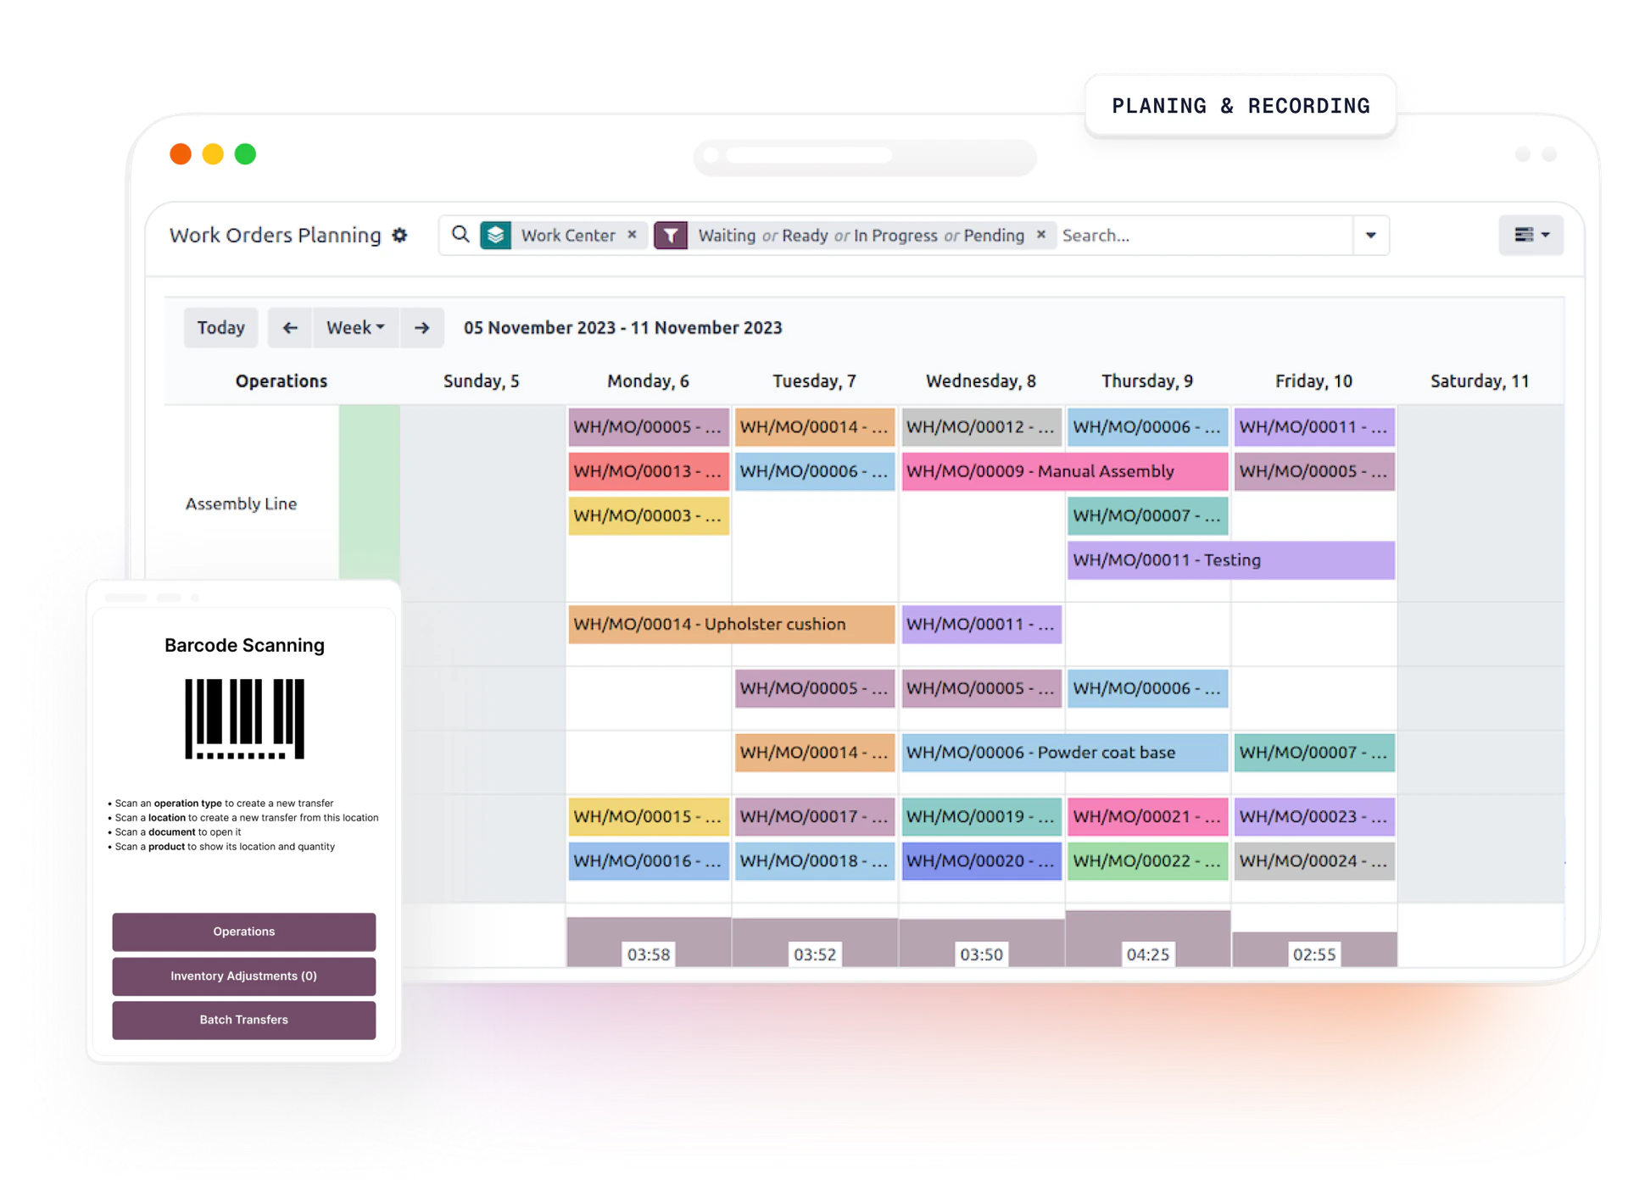
Task: Open WH/MO/00014 - Upholster cushion work order
Action: click(731, 625)
